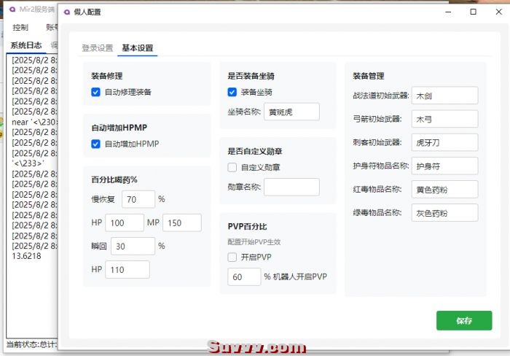Click the HP field showing 110
Image resolution: width=510 pixels, height=356 pixels.
[x=127, y=270]
